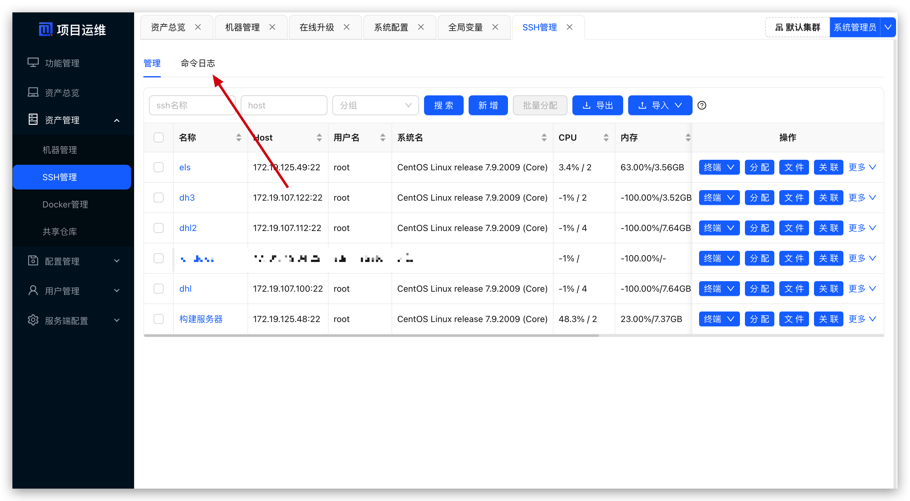The width and height of the screenshot is (910, 501).
Task: Toggle the select-all header checkbox
Action: (159, 137)
